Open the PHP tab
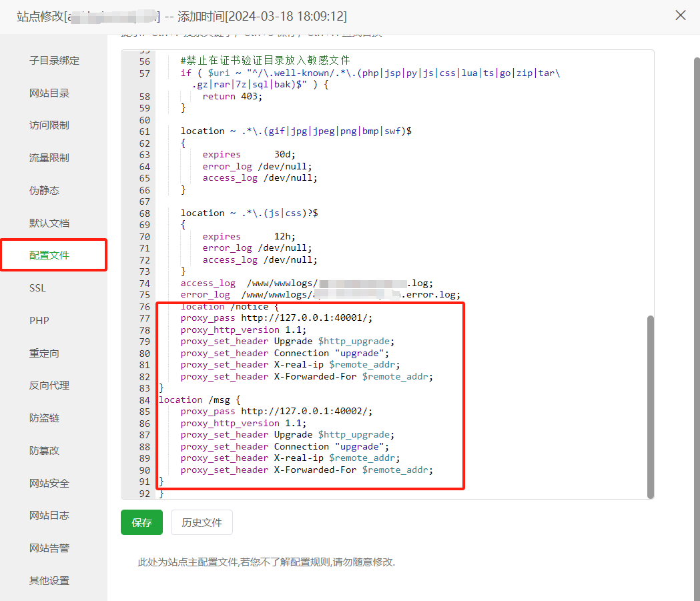Image resolution: width=700 pixels, height=601 pixels. 39,321
